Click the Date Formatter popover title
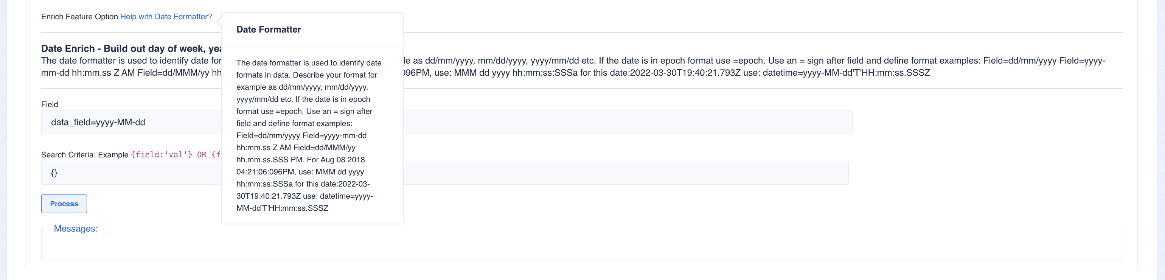The height and width of the screenshot is (280, 1165). tap(268, 30)
